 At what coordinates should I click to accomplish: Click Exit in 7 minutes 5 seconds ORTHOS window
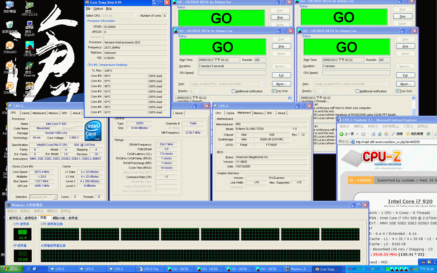(x=281, y=75)
